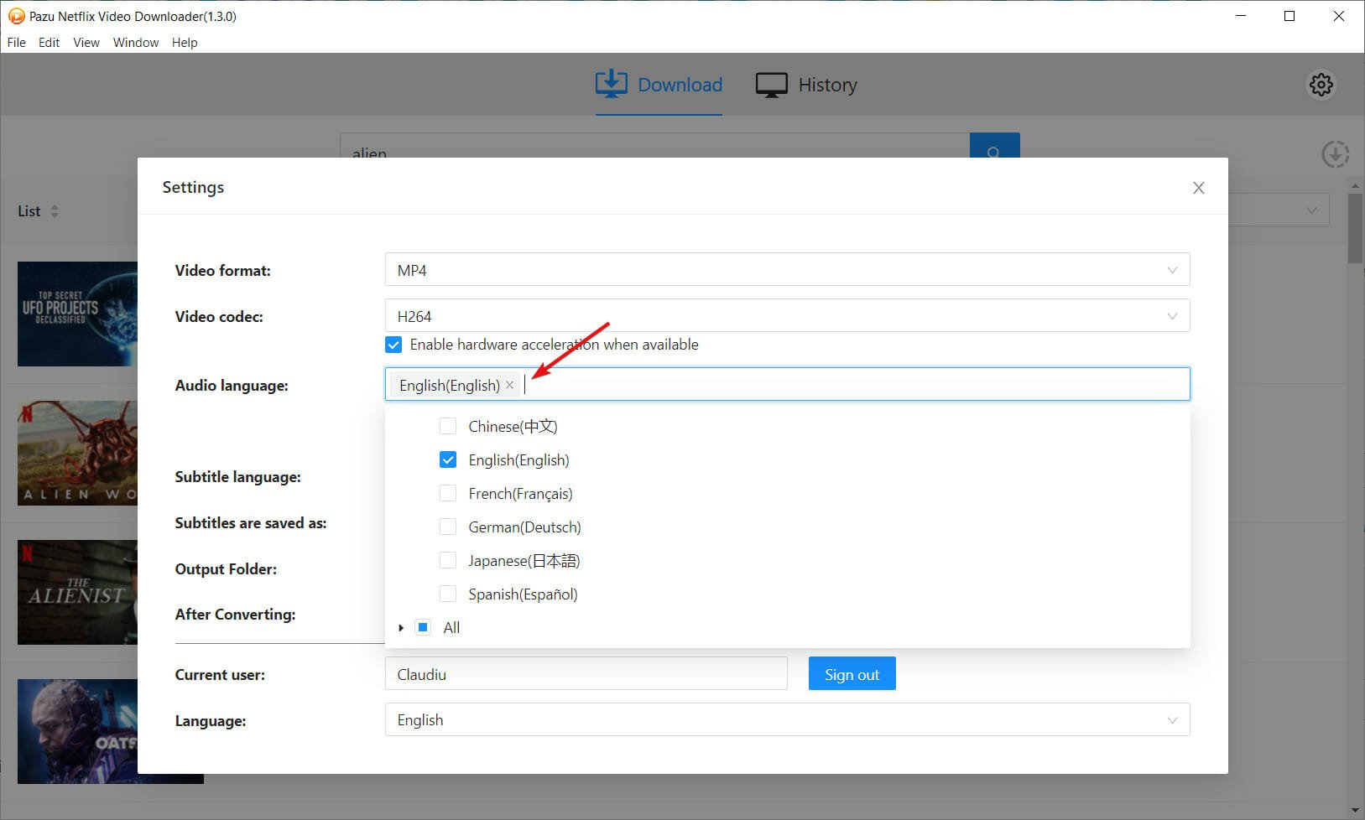Click the download queue icon
This screenshot has height=820, width=1365.
[x=1335, y=154]
